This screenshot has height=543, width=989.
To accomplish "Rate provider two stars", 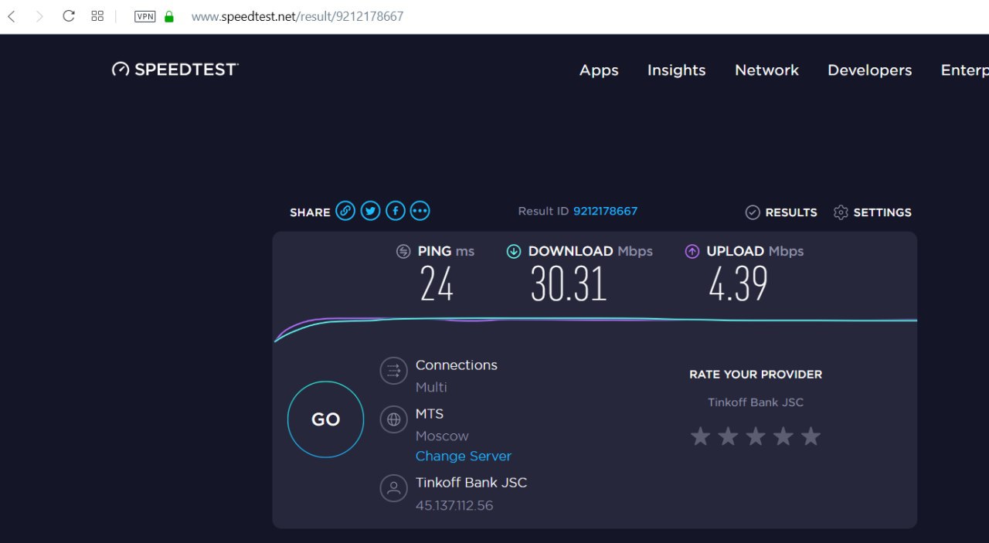I will (728, 436).
